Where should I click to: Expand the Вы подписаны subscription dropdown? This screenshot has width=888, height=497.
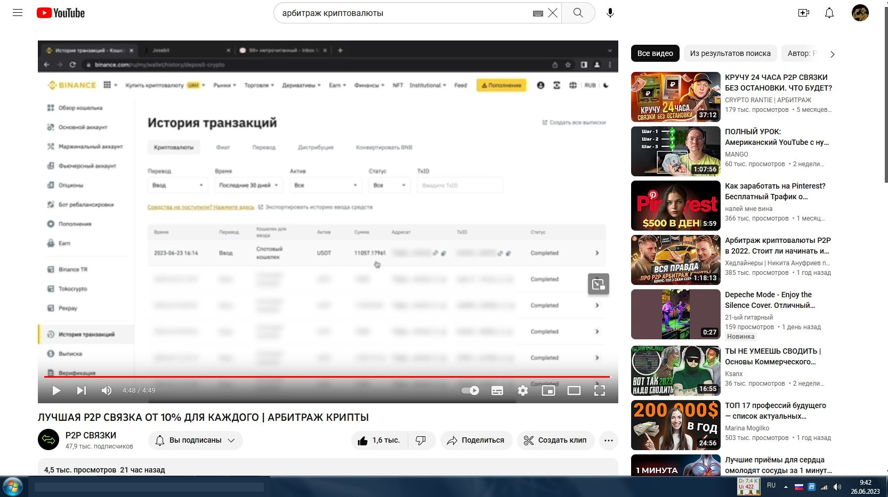(x=196, y=441)
